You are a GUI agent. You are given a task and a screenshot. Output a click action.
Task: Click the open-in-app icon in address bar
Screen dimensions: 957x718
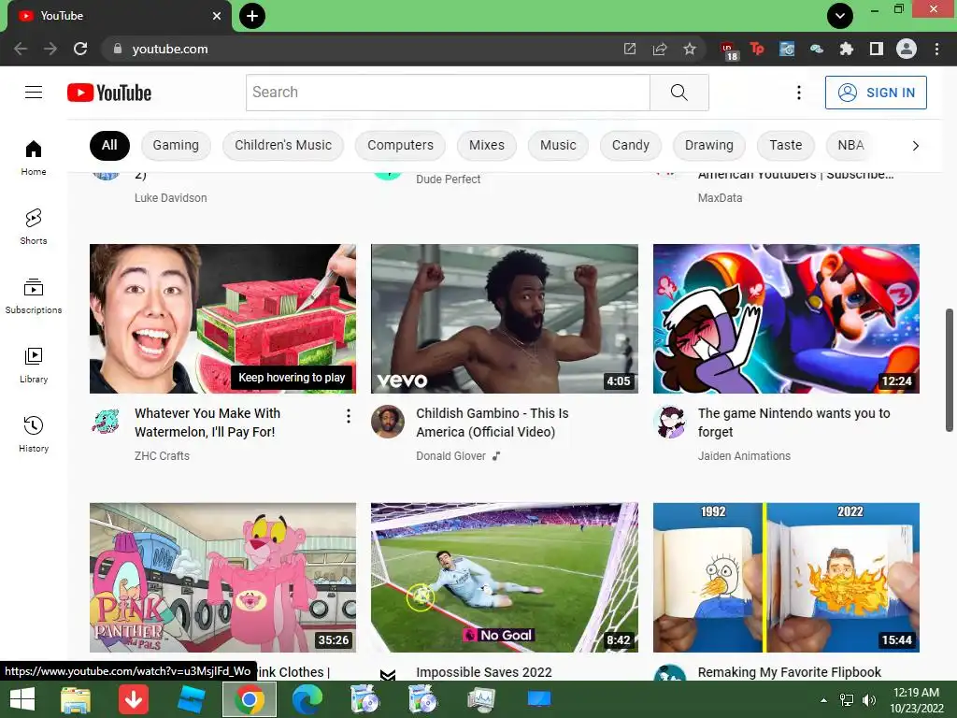click(x=630, y=49)
